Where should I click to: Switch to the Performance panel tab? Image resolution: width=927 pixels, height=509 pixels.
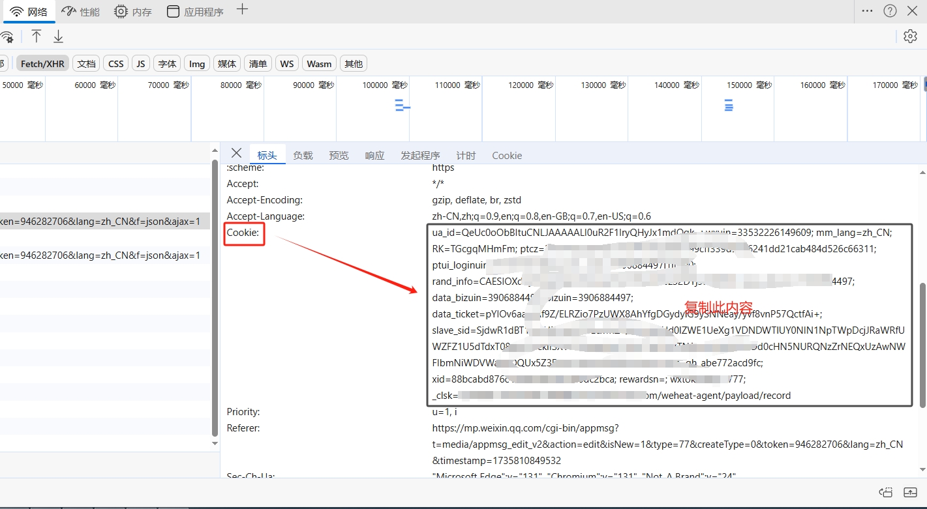[81, 12]
